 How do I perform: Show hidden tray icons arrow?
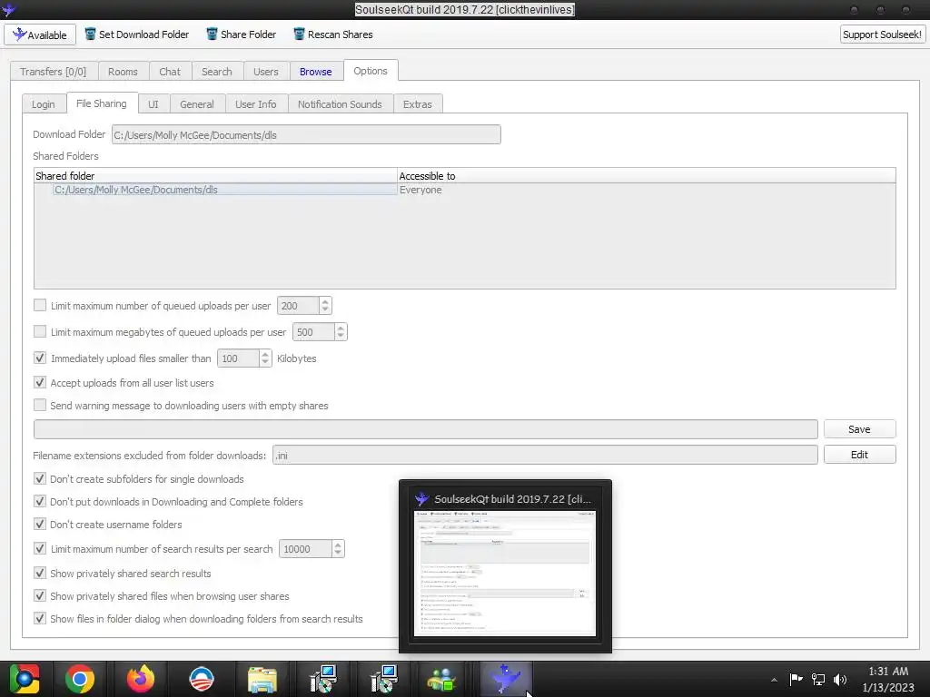[x=774, y=680]
